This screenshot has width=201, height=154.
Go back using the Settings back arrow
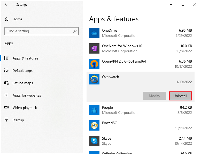tap(6, 4)
